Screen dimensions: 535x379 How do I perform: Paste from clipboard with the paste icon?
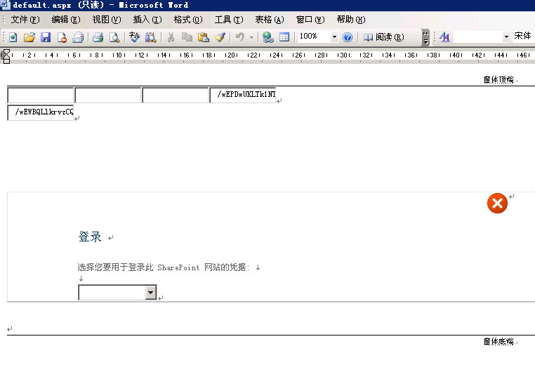(204, 36)
